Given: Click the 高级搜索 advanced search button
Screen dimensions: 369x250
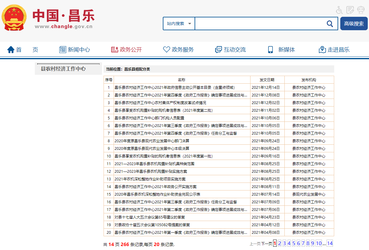Looking at the screenshot, I should [x=354, y=24].
